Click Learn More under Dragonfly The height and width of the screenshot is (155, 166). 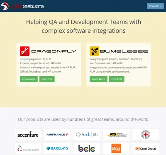[x=29, y=79]
